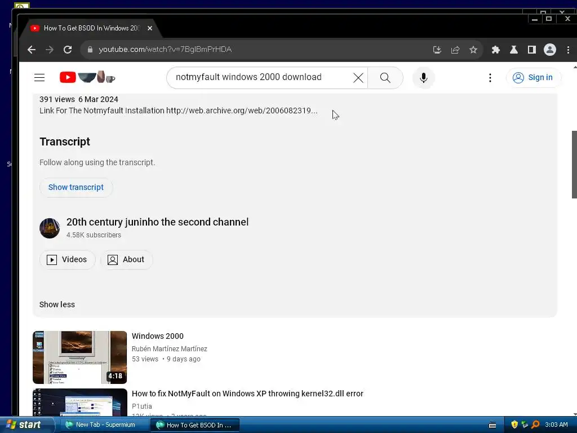Click the browser forward arrow
The height and width of the screenshot is (433, 577).
(x=50, y=50)
